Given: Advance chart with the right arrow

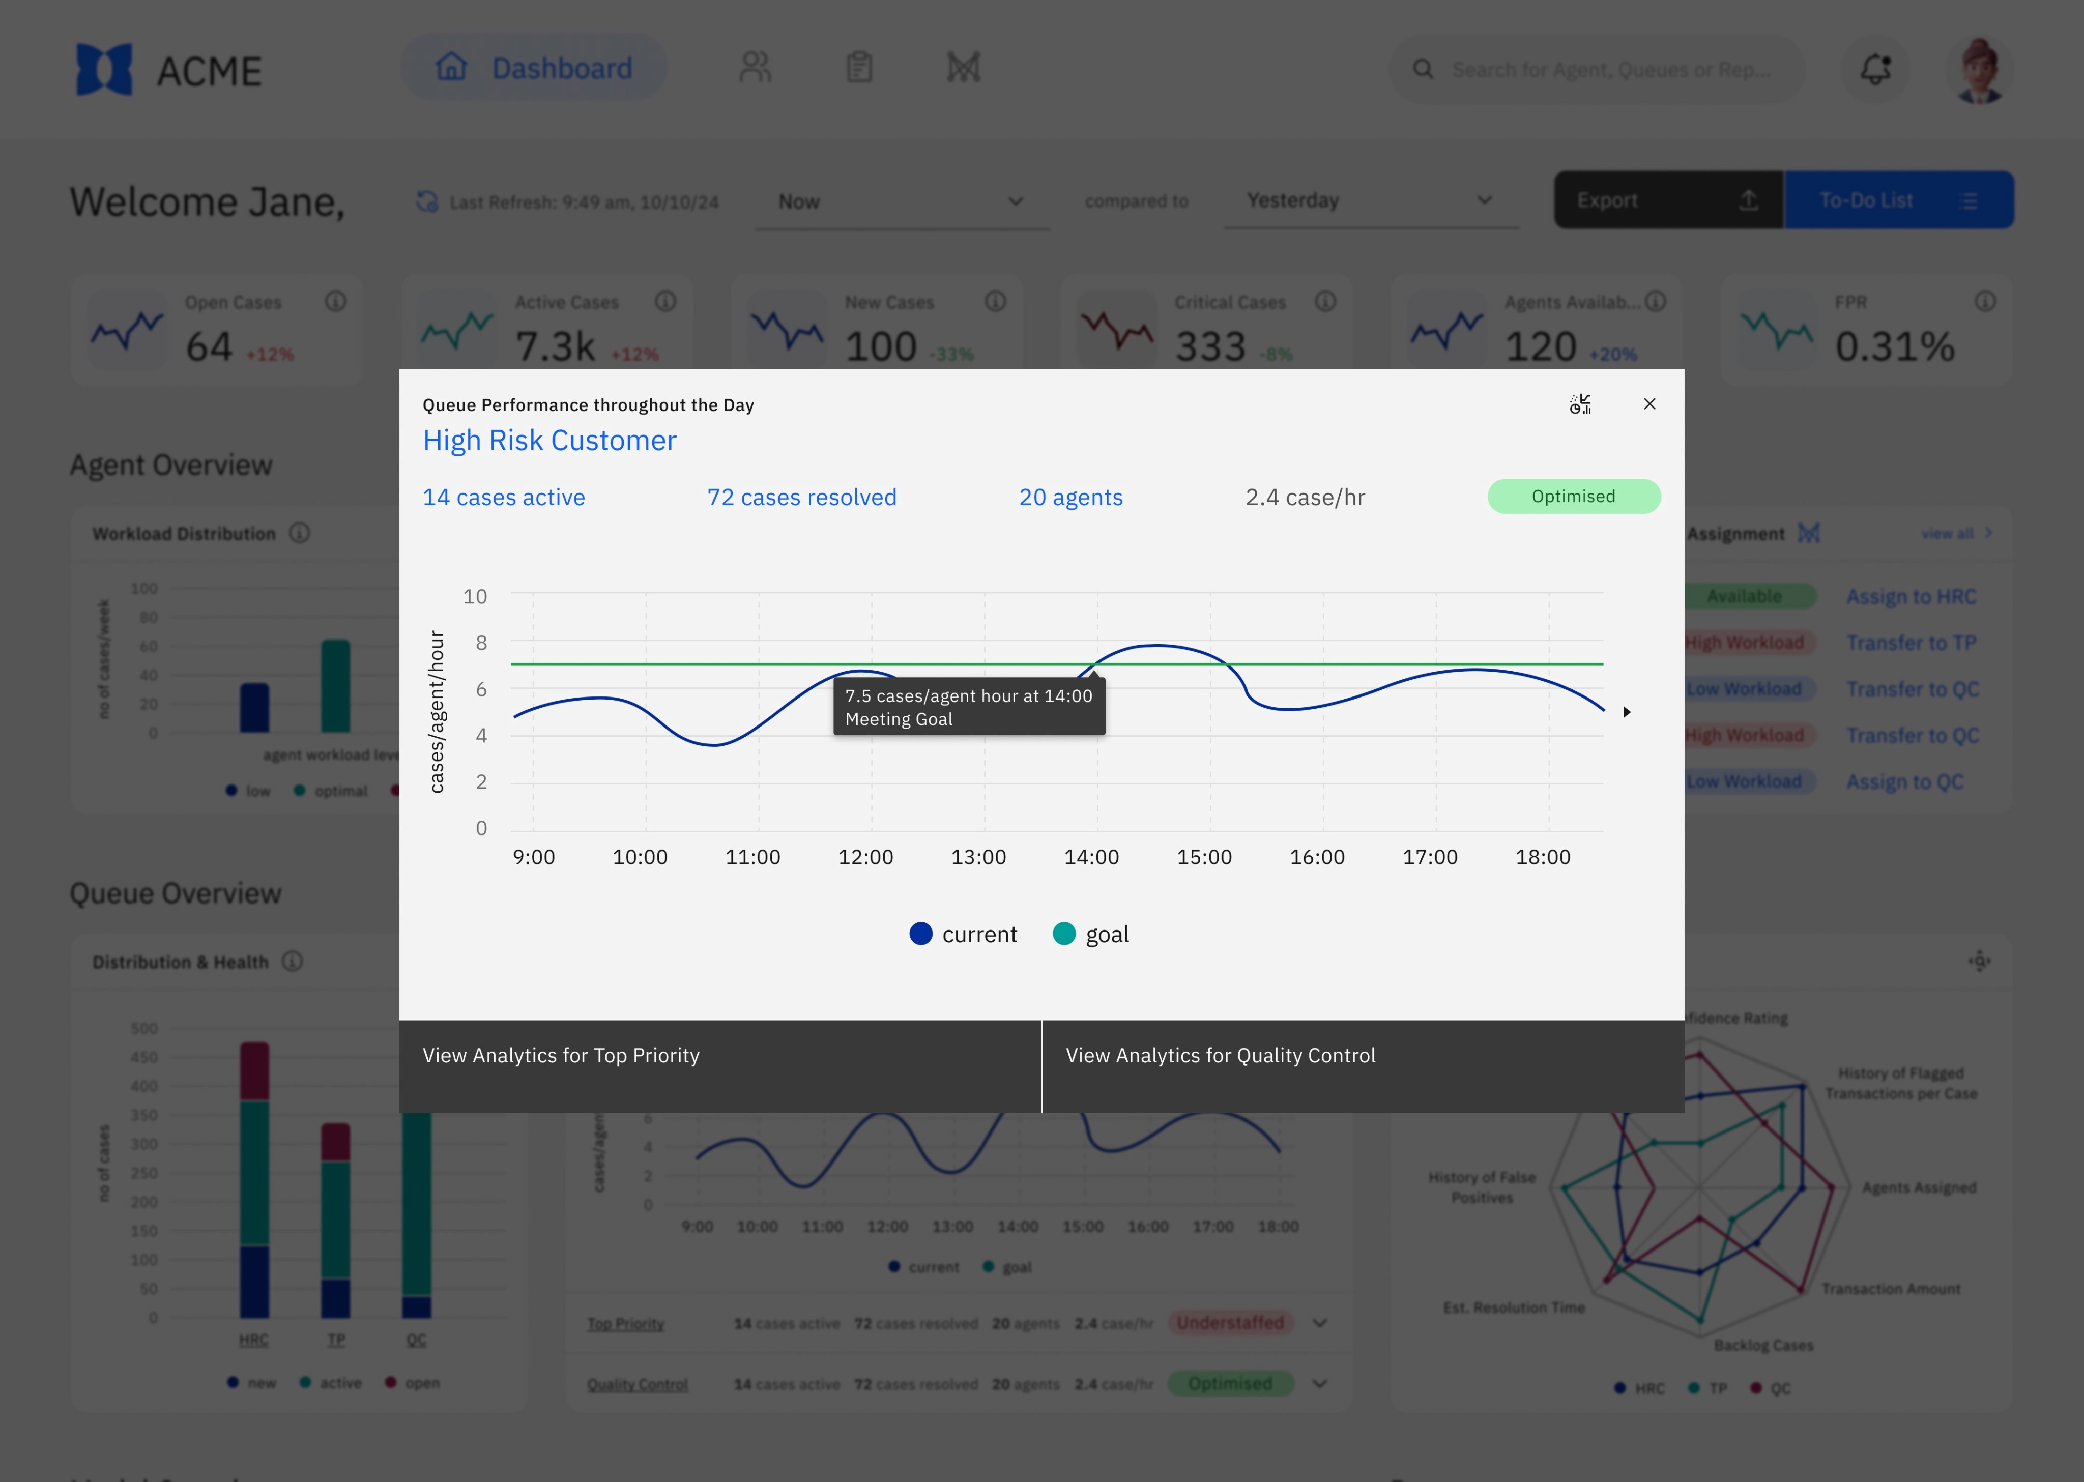Looking at the screenshot, I should pyautogui.click(x=1627, y=712).
